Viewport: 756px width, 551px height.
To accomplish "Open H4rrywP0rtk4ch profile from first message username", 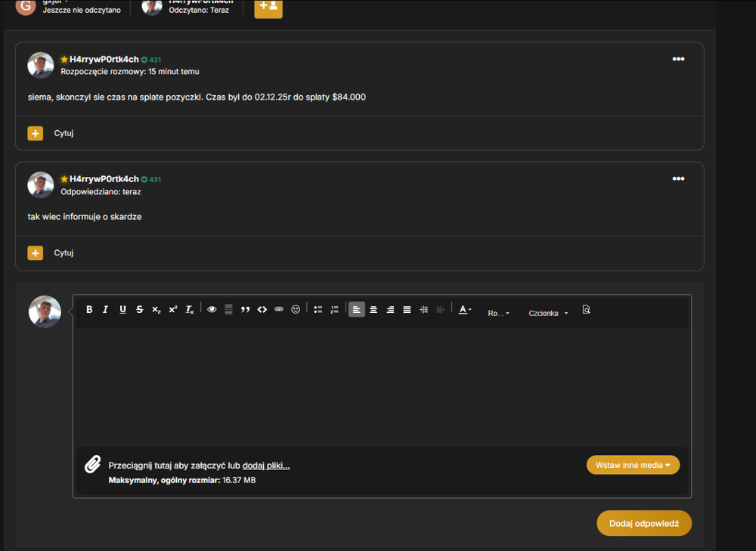I will [x=104, y=59].
